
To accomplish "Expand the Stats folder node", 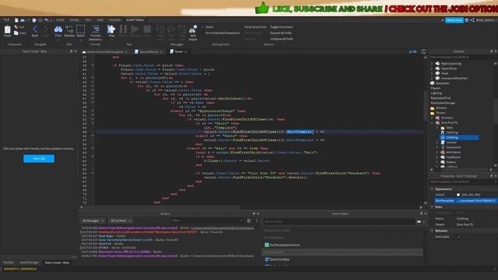I will point(437,128).
